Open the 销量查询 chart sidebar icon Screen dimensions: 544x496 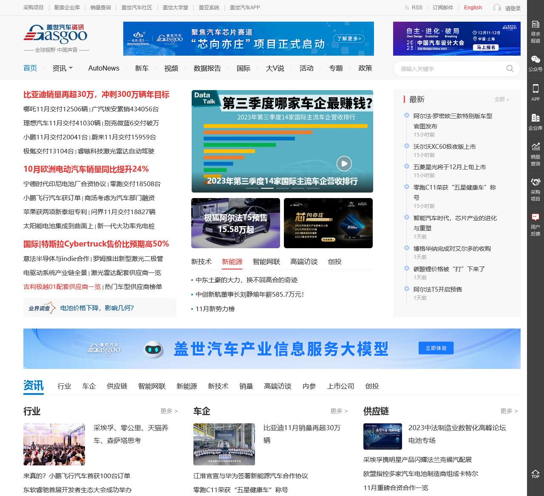coord(535,154)
